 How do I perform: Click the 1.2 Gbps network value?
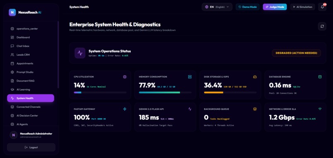pos(282,117)
